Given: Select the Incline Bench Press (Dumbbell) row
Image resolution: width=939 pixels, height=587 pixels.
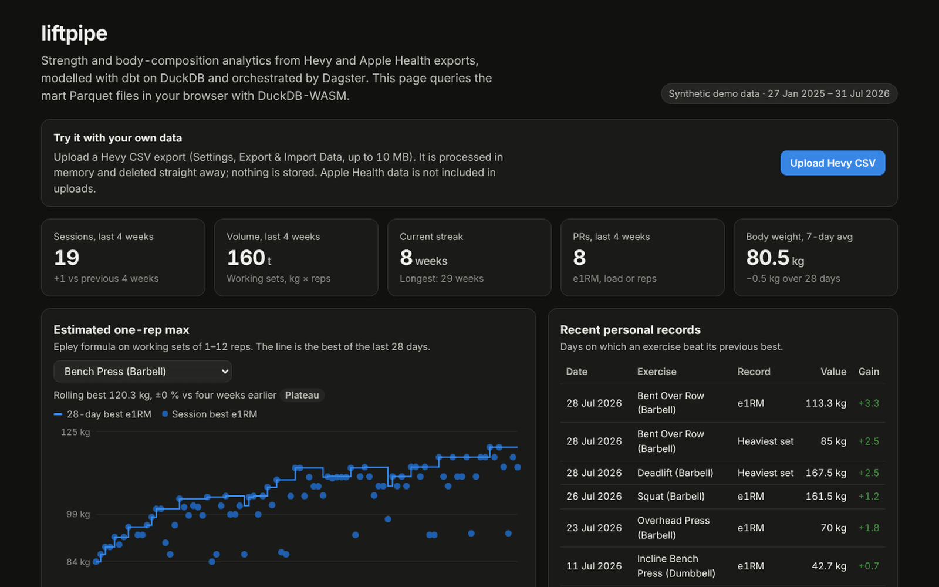Looking at the screenshot, I should [x=722, y=566].
